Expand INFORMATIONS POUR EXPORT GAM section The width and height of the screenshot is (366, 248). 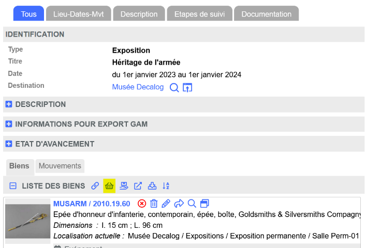coord(9,124)
